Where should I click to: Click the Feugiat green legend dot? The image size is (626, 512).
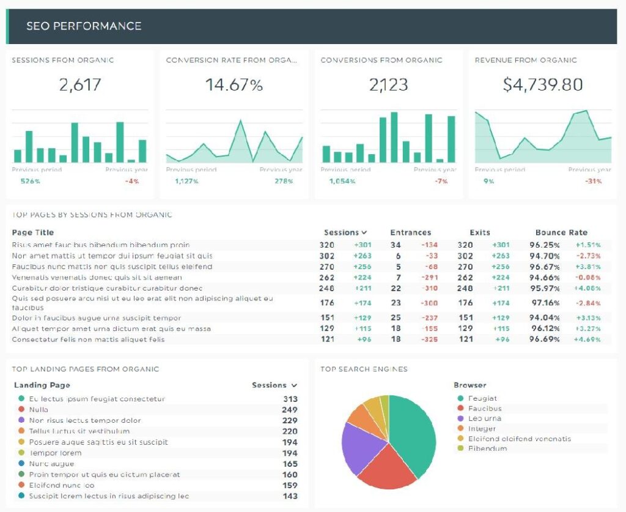[460, 399]
